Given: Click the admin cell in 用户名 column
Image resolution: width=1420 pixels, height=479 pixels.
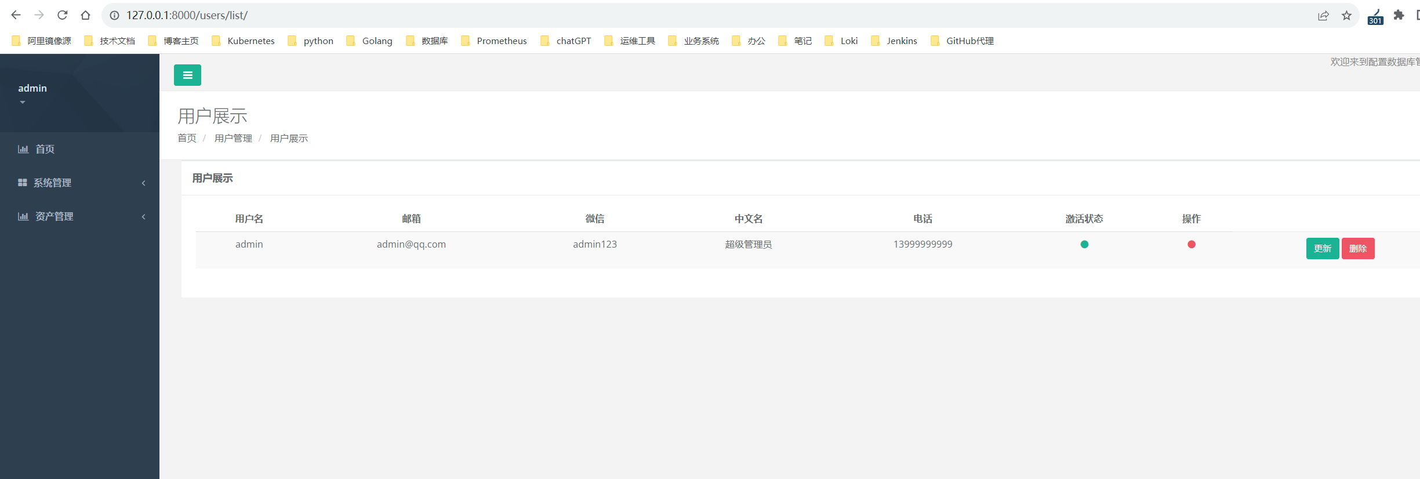Looking at the screenshot, I should pyautogui.click(x=249, y=244).
